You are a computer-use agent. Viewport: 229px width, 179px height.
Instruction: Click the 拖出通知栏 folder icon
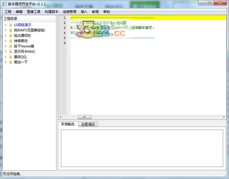(11, 35)
